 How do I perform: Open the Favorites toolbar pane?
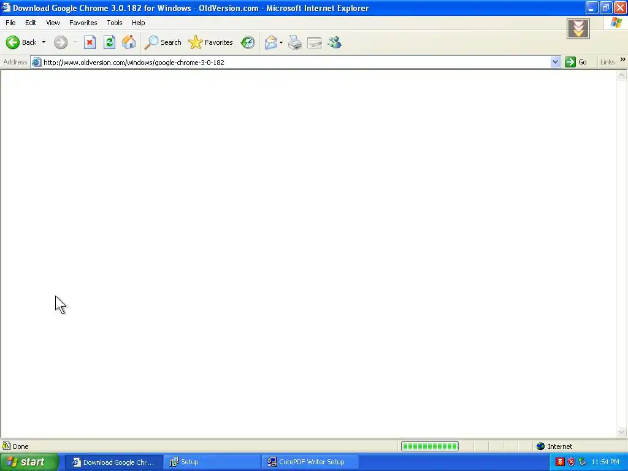[x=211, y=42]
